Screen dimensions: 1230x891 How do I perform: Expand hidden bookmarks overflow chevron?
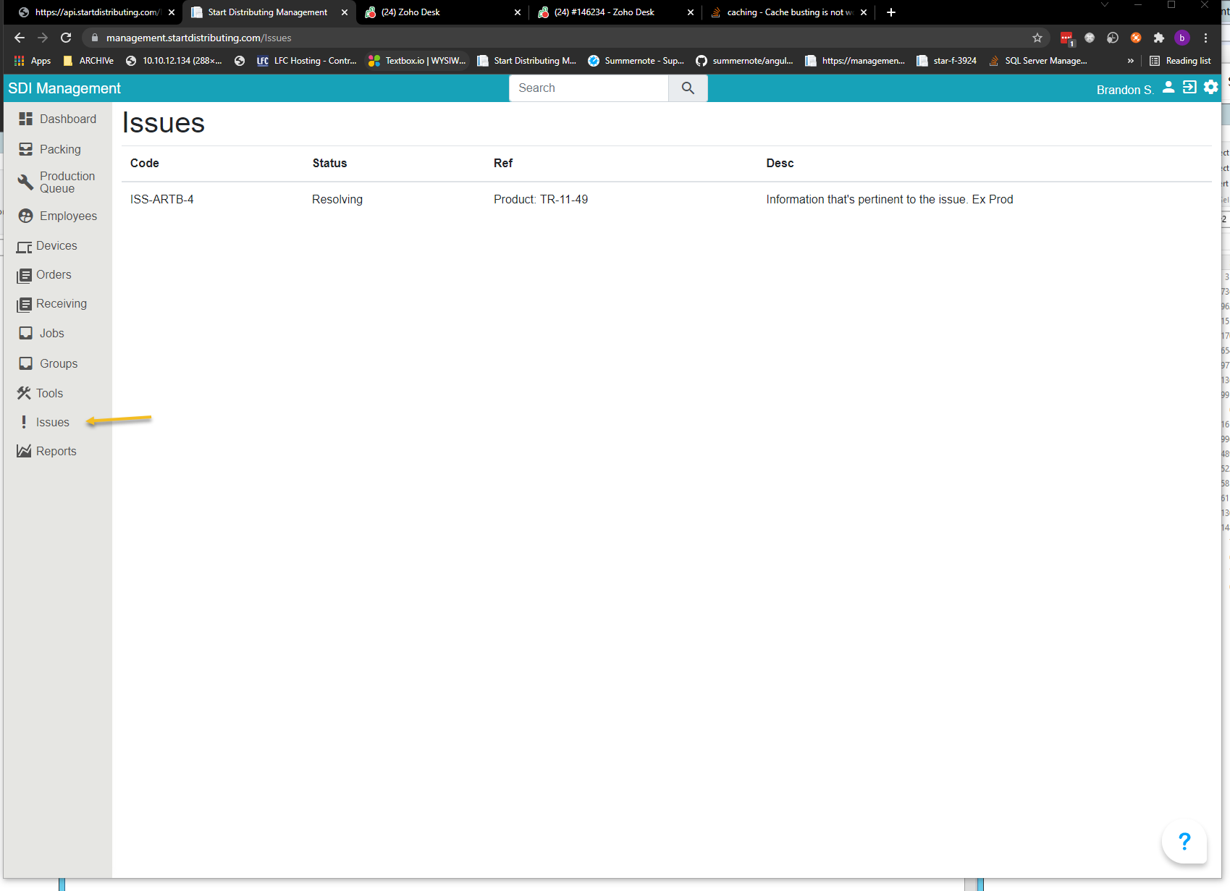1130,61
